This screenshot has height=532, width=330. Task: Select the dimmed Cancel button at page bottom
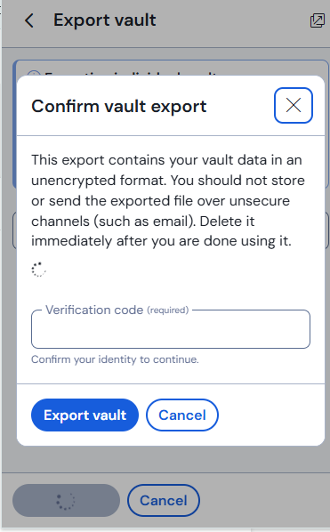164,501
